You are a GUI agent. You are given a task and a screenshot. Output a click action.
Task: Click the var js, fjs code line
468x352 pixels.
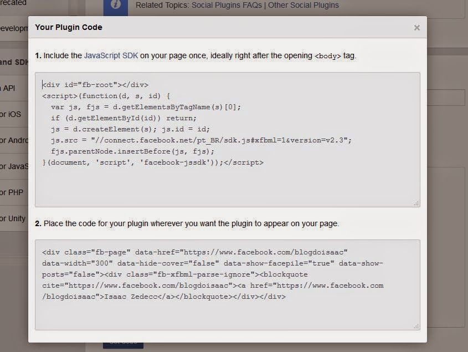click(x=146, y=107)
